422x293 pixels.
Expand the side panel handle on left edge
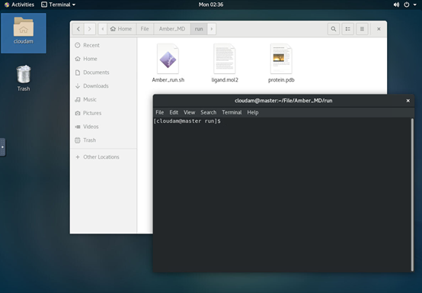coord(2,147)
